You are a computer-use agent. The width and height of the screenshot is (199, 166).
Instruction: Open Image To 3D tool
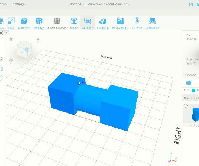tap(120, 23)
